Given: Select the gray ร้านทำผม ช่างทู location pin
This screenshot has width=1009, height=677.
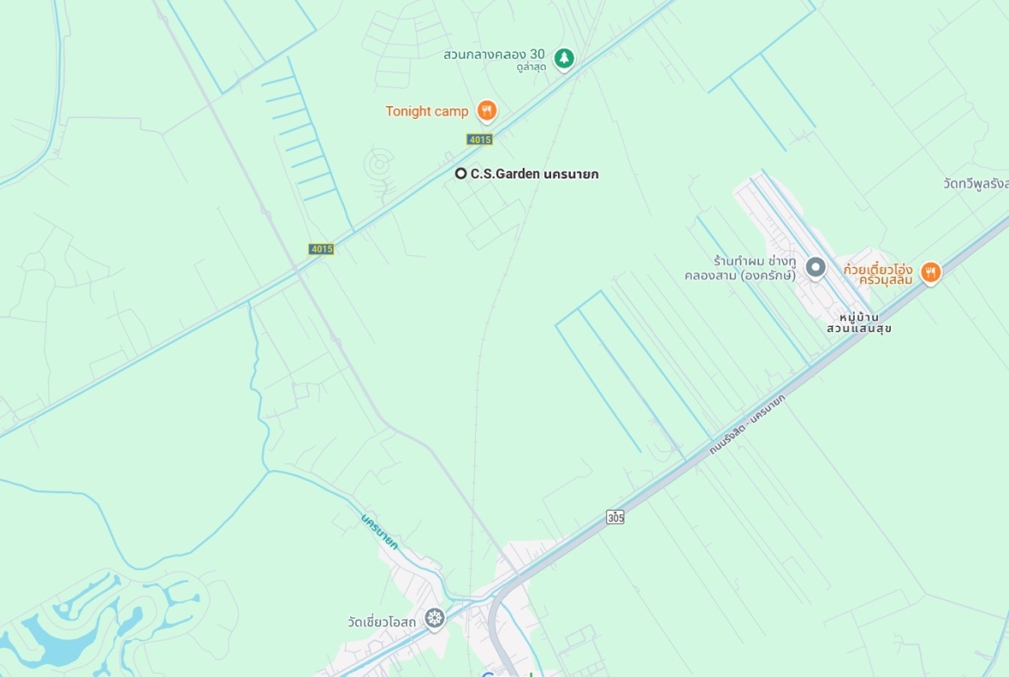Looking at the screenshot, I should point(816,267).
